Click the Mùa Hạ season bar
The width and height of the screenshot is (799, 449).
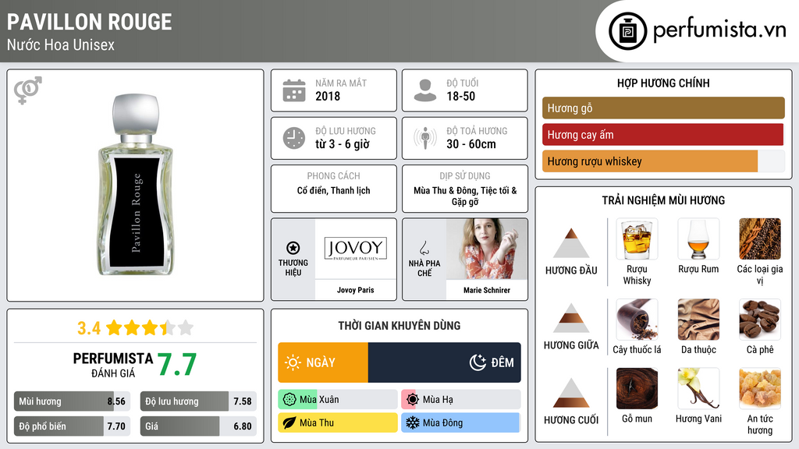pyautogui.click(x=460, y=400)
